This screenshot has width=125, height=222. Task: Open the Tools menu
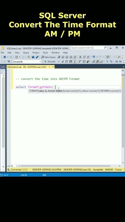coord(45,52)
